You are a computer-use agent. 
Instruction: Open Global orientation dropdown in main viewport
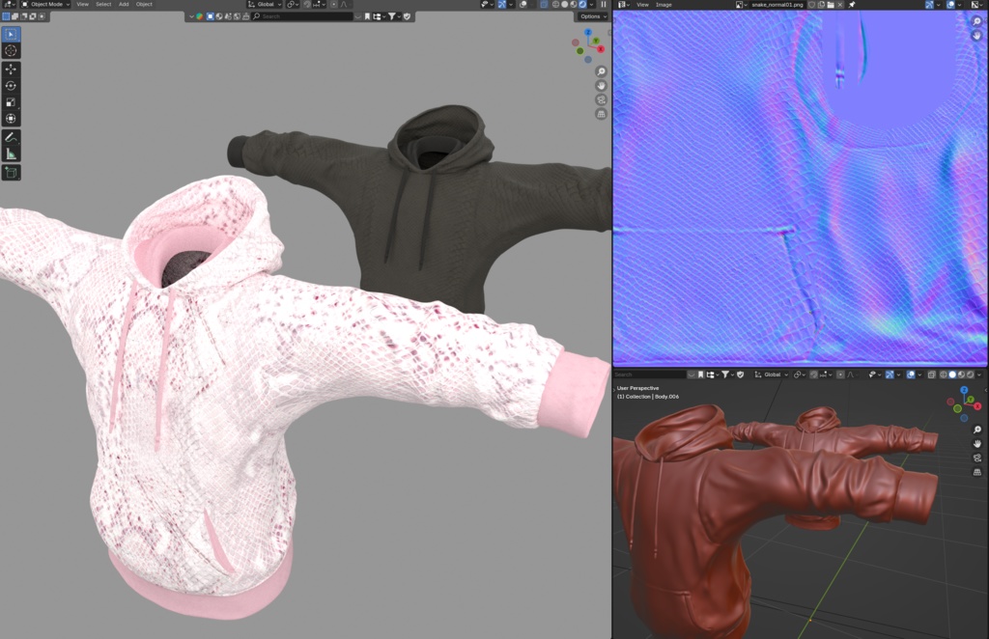coord(265,5)
